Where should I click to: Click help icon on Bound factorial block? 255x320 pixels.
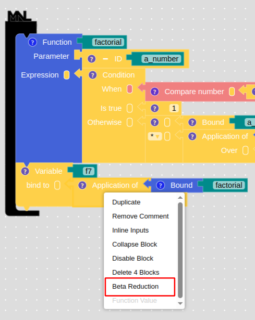click(160, 185)
